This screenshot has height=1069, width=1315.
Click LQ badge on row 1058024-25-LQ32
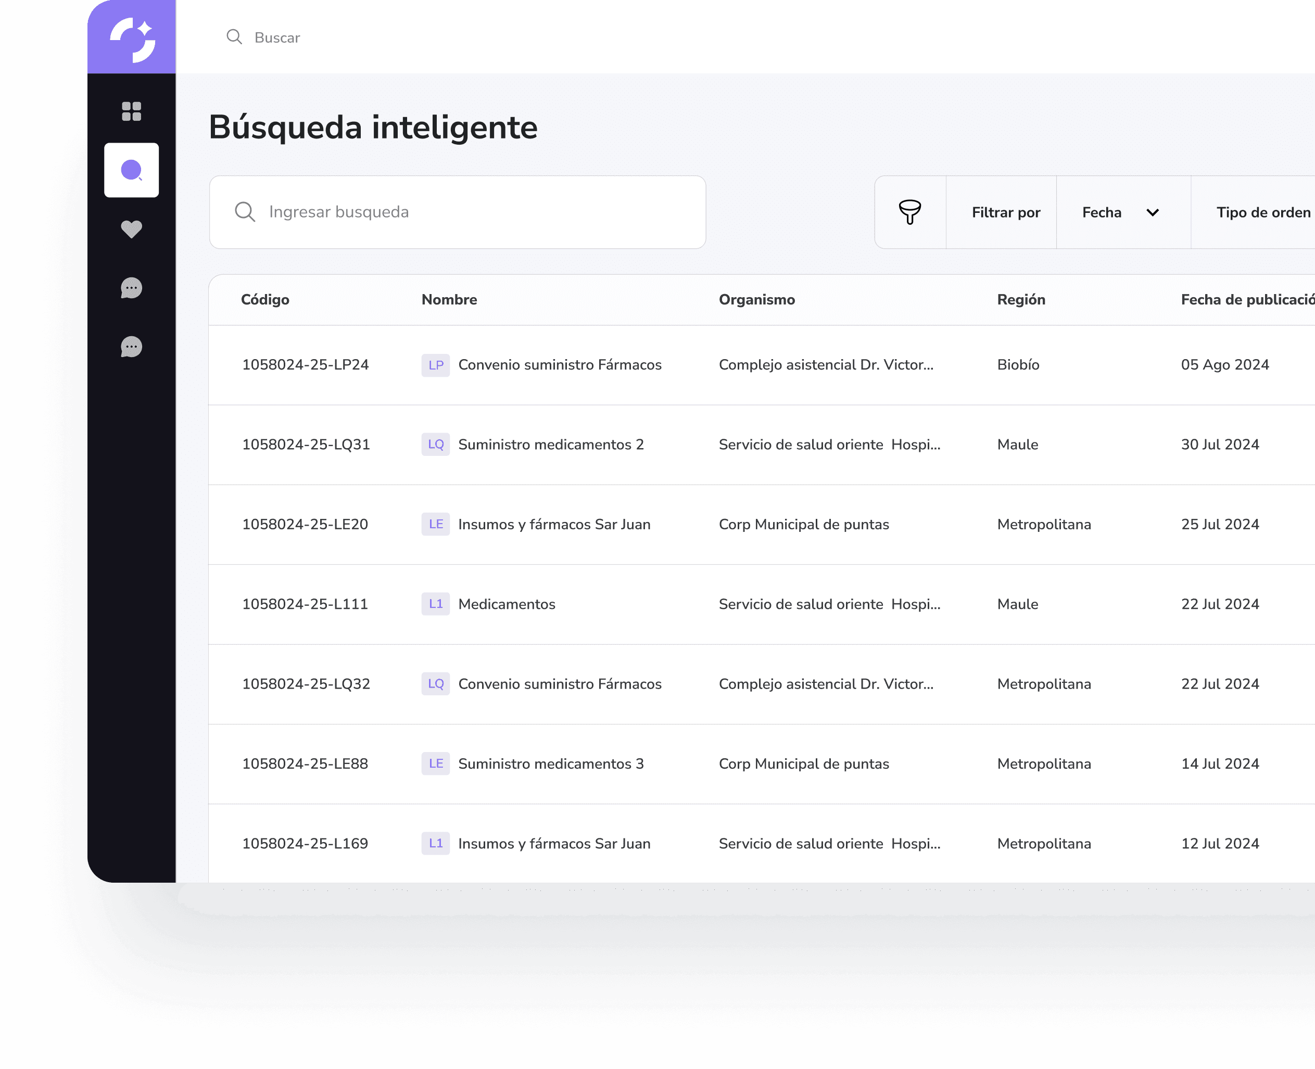435,684
